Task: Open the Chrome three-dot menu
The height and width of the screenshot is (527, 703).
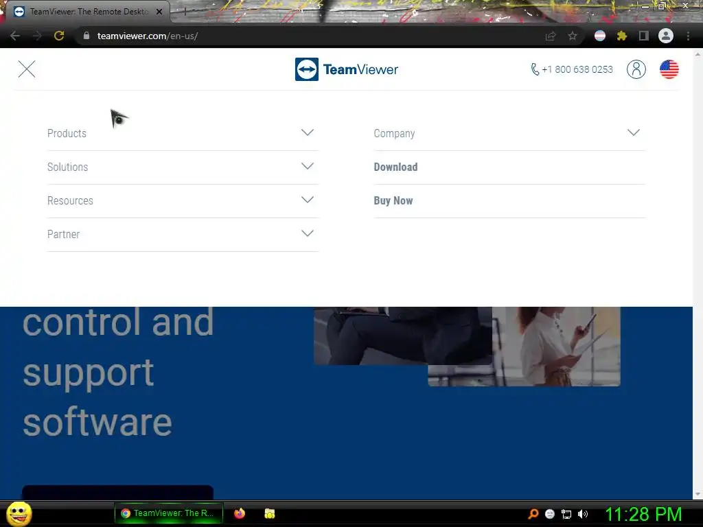Action: pyautogui.click(x=688, y=36)
